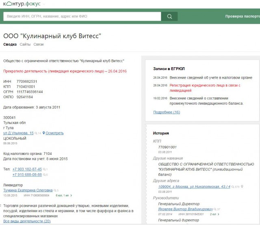Open the Осмотреть link
The width and height of the screenshot is (260, 225).
(x=54, y=133)
